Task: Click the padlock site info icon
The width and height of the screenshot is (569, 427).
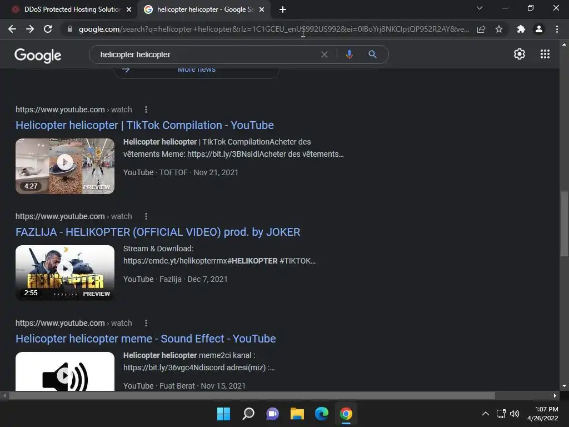Action: pos(70,29)
